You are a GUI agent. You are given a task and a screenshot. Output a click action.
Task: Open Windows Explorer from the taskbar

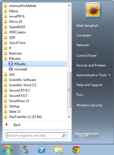pyautogui.click(x=59, y=150)
